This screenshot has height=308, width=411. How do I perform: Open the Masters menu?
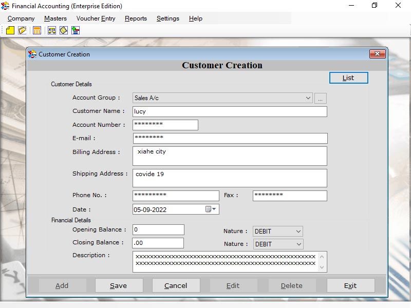coord(55,18)
